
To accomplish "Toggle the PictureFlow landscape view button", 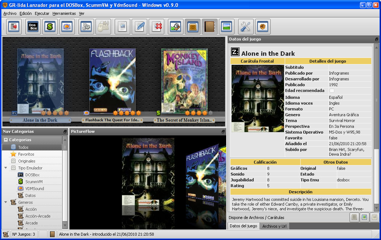I will pos(227,26).
